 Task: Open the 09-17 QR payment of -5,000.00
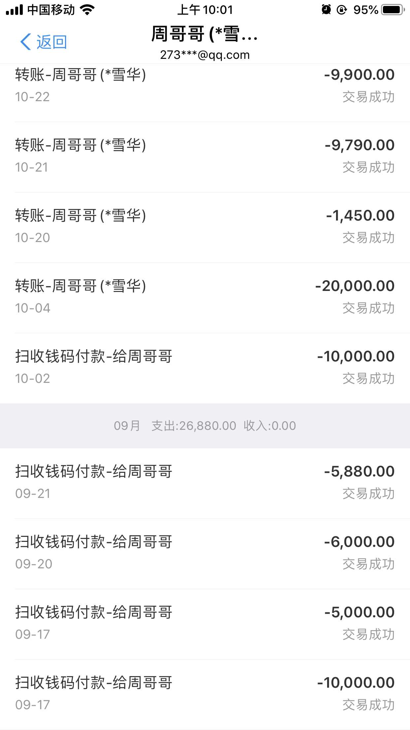pos(205,623)
